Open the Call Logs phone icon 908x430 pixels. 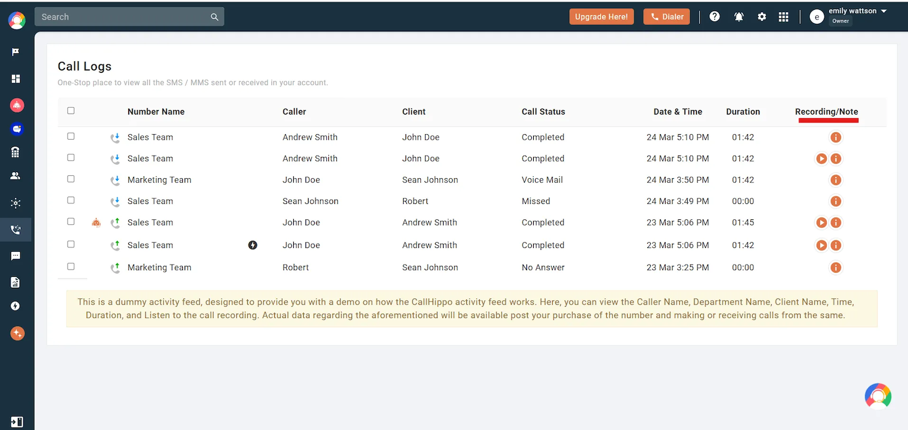(x=16, y=230)
